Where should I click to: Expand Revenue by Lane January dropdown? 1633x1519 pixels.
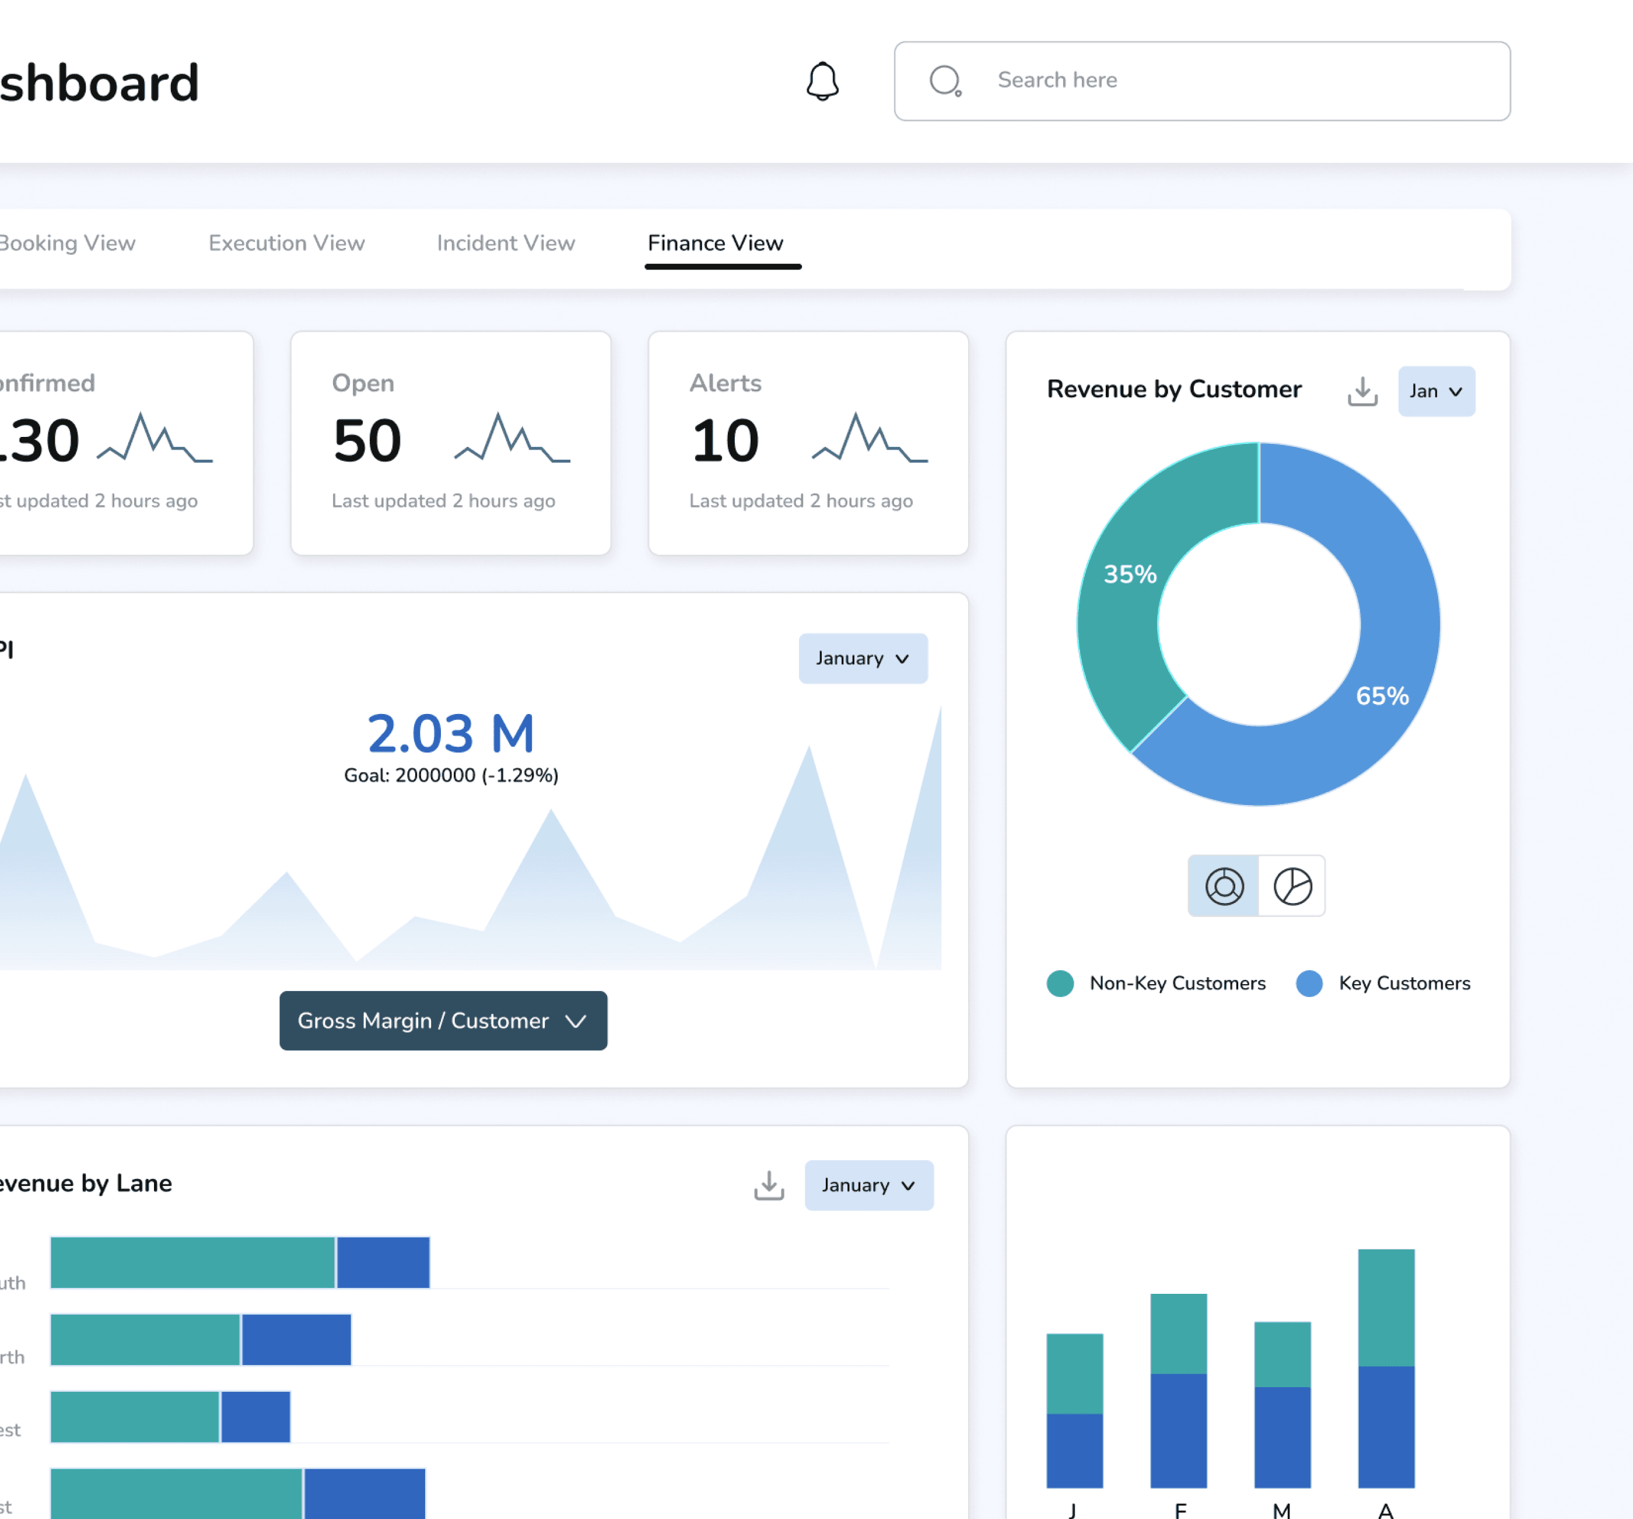(868, 1185)
